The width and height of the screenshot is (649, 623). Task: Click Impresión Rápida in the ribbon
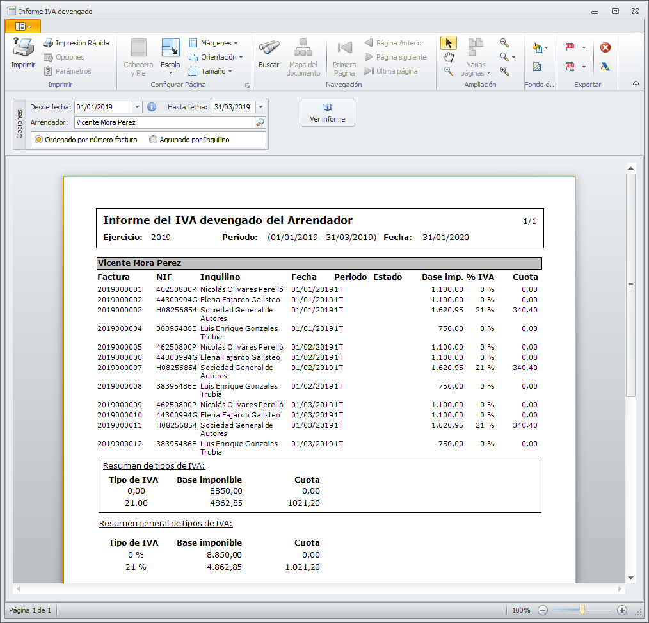[76, 43]
